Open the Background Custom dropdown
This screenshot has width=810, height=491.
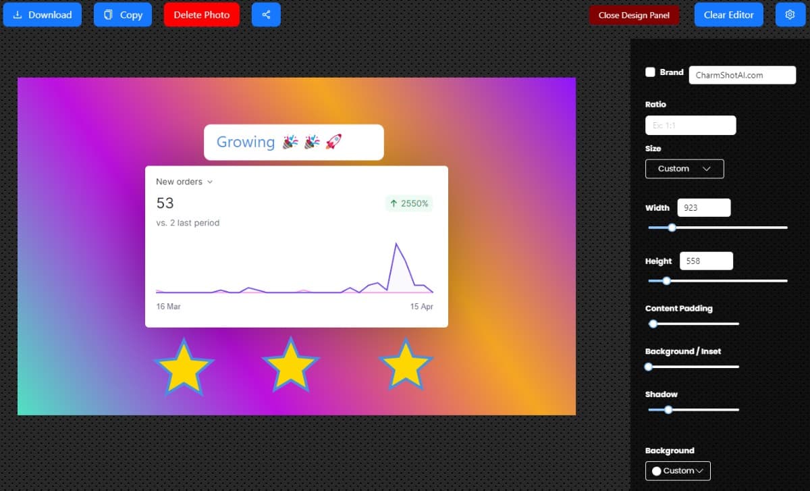click(678, 471)
